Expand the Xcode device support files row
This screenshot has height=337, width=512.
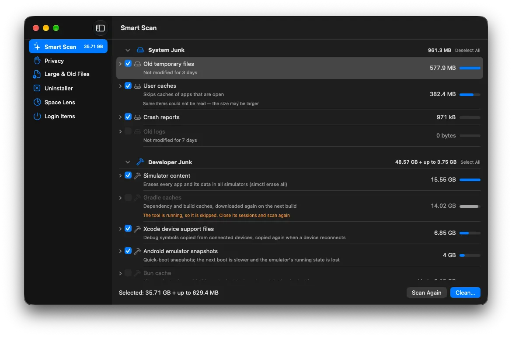point(120,229)
